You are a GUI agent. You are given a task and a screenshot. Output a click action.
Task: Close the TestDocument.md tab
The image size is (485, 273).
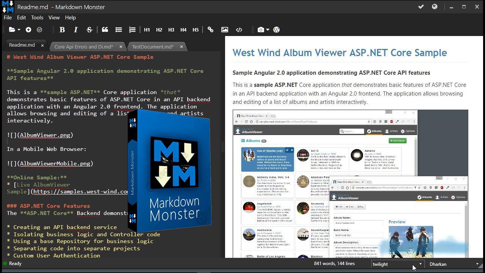181,47
